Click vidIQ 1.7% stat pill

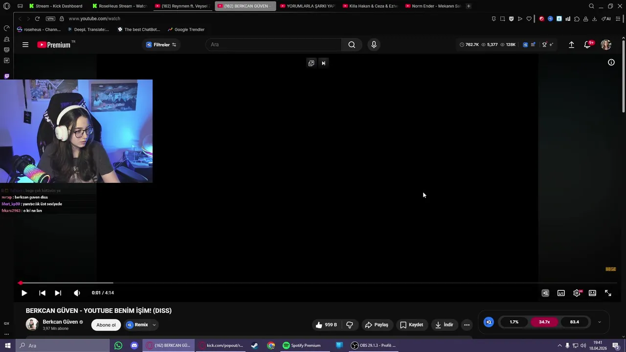click(x=514, y=322)
